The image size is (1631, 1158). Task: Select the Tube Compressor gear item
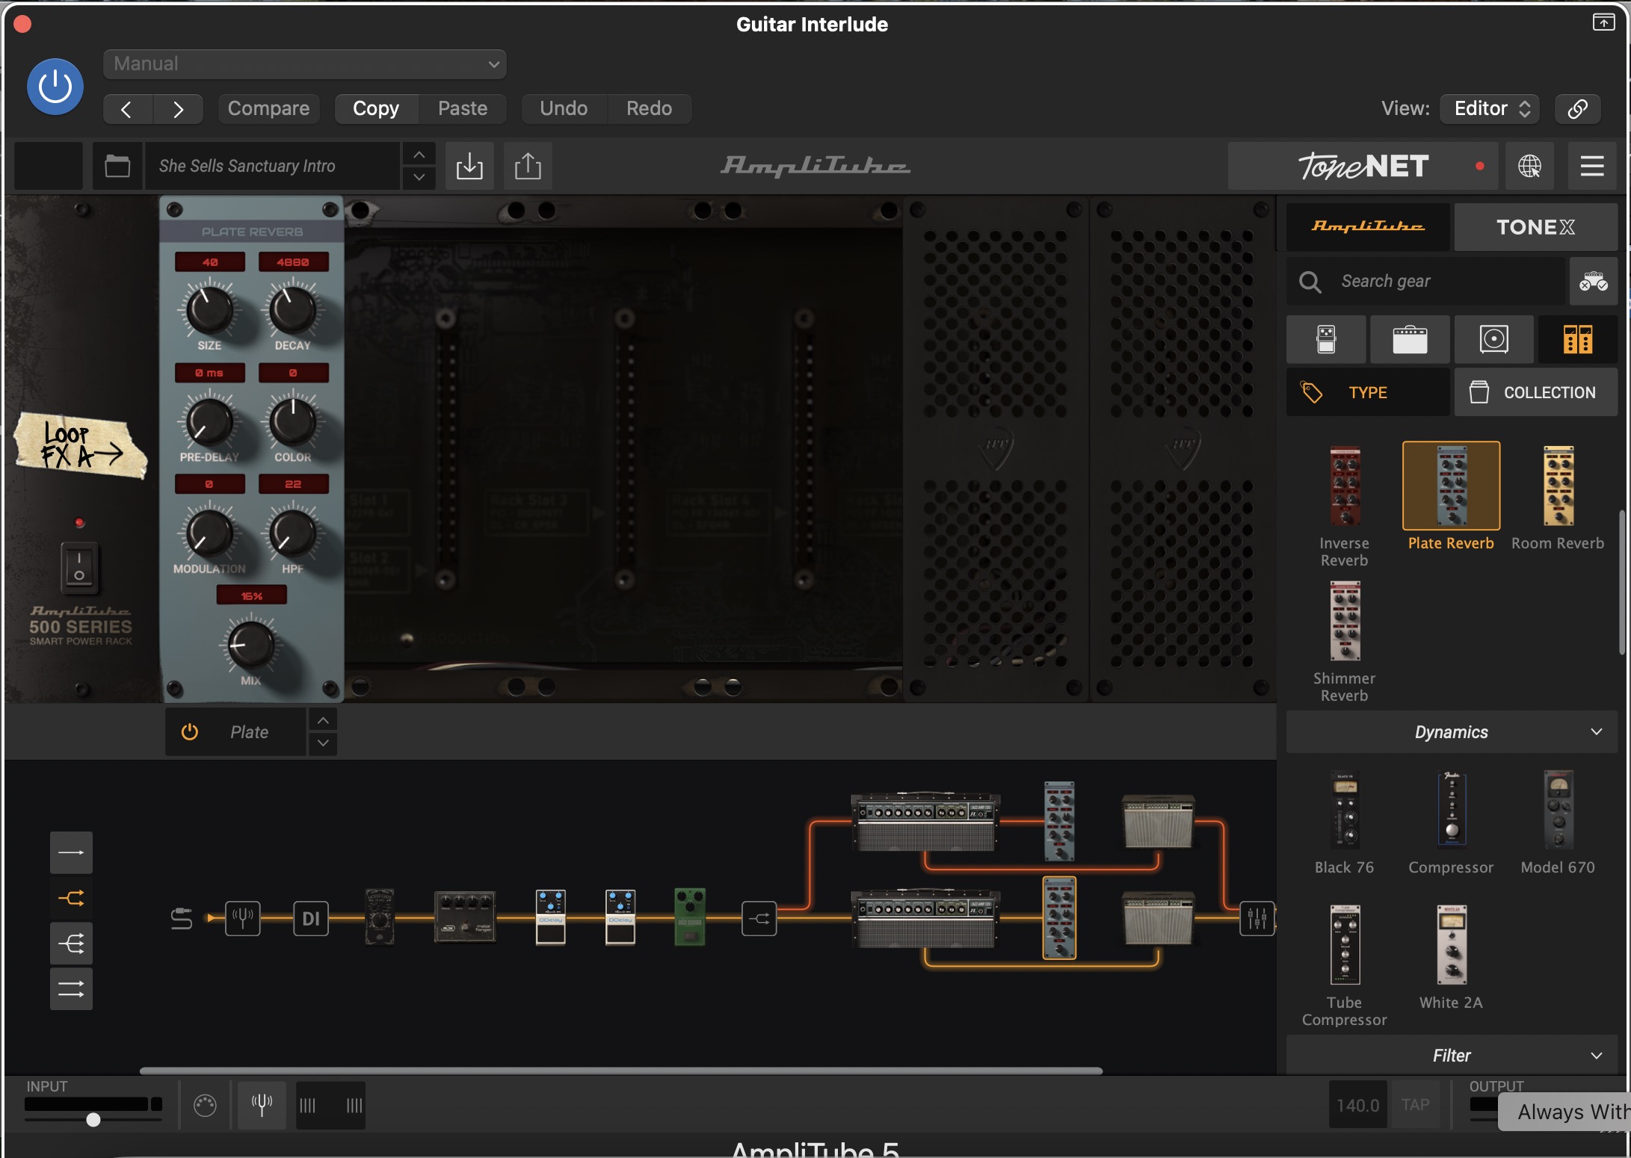click(x=1344, y=945)
